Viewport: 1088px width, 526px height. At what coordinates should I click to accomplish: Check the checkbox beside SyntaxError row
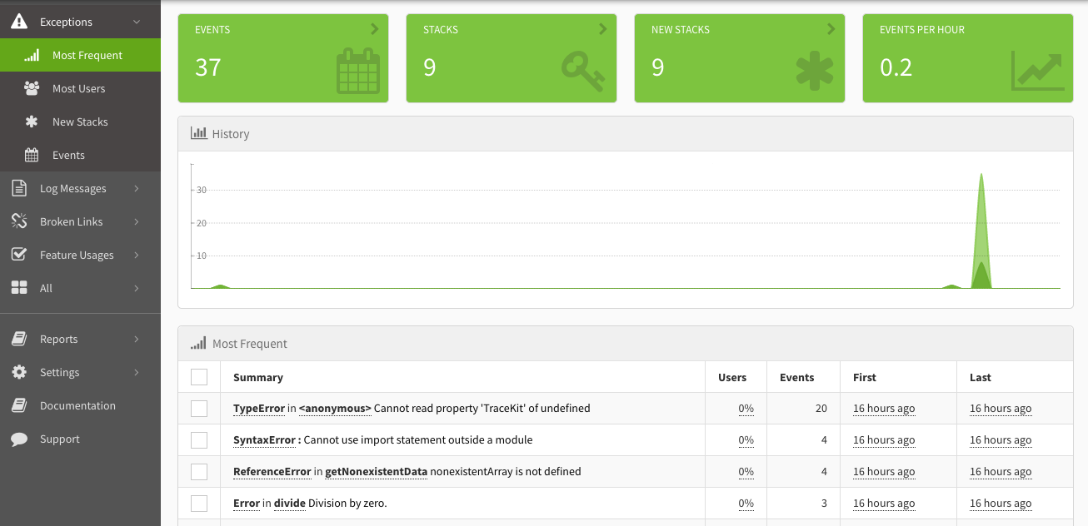click(x=199, y=439)
